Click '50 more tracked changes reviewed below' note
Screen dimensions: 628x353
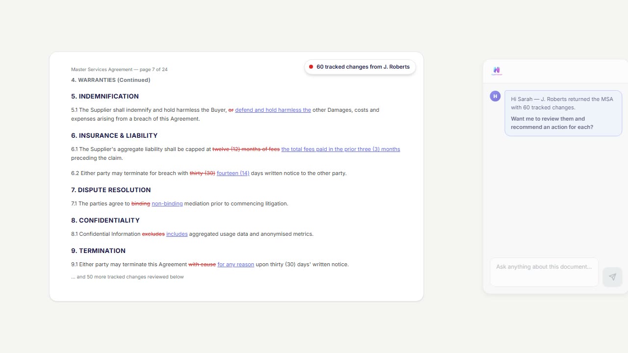(x=128, y=277)
